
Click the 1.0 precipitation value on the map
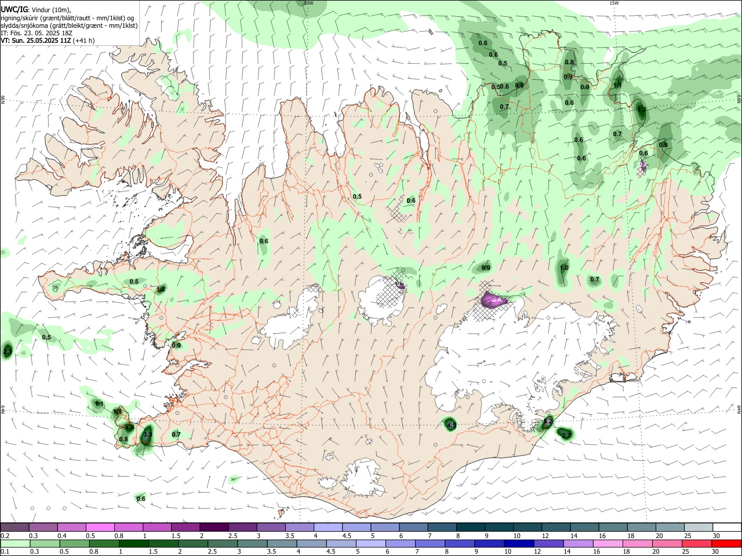point(563,268)
